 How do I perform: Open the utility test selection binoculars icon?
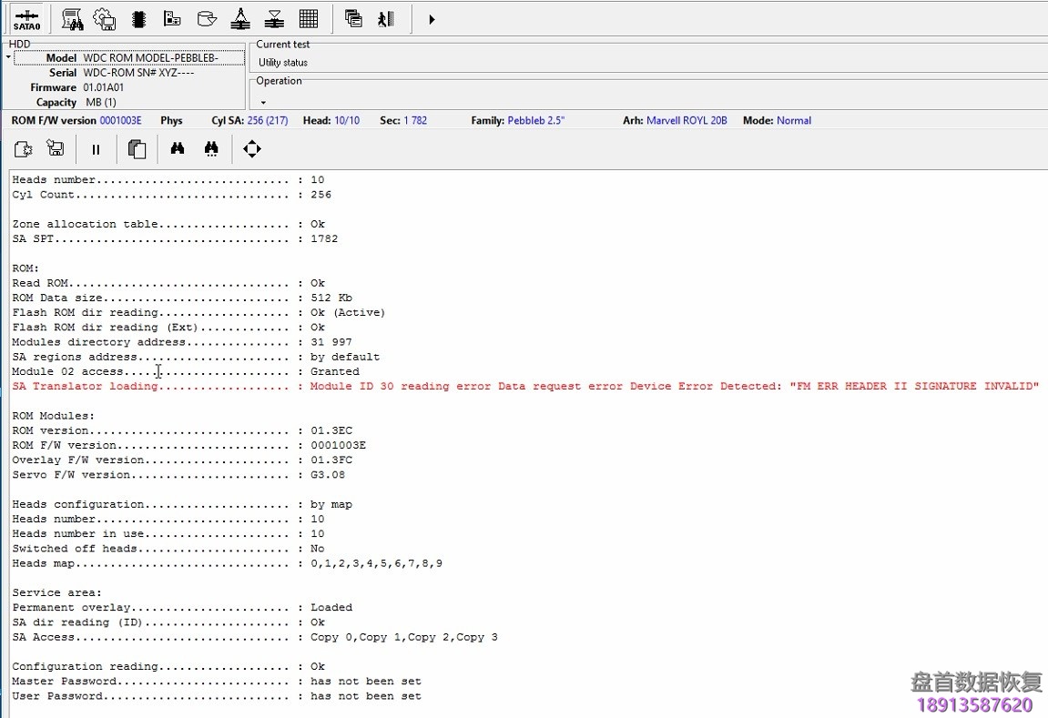pyautogui.click(x=72, y=18)
